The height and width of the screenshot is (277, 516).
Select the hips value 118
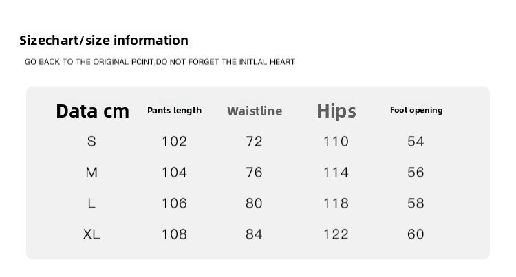point(336,203)
